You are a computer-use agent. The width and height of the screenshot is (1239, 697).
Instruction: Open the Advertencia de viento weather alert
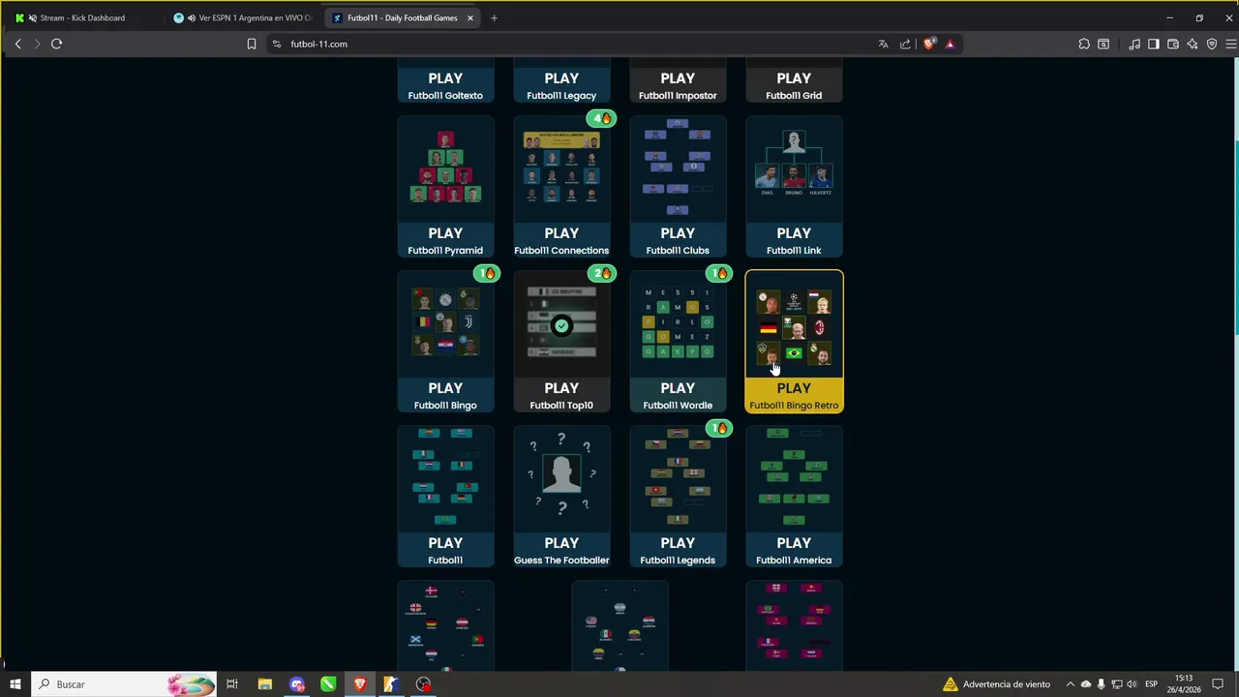click(997, 684)
